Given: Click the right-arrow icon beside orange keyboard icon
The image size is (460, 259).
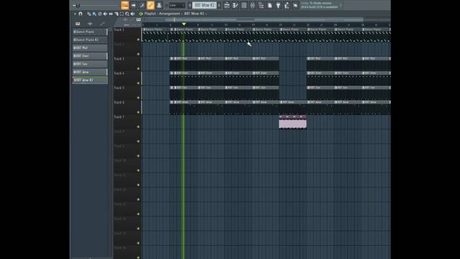Looking at the screenshot, I should [134, 5].
